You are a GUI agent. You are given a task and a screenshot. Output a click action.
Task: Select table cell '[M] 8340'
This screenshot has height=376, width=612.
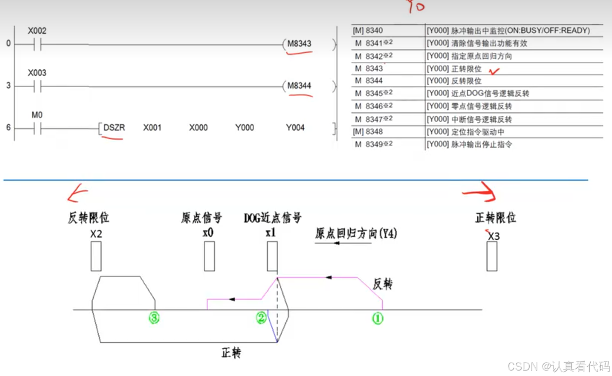coord(368,31)
